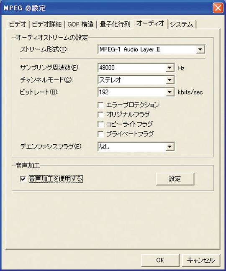Go to the 量子化行列 tab
Viewport: 226px width, 271px height.
(x=115, y=24)
